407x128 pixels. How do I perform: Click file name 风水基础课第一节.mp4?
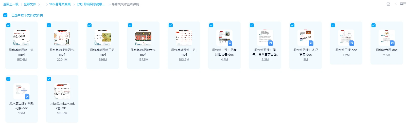[x=22, y=52]
